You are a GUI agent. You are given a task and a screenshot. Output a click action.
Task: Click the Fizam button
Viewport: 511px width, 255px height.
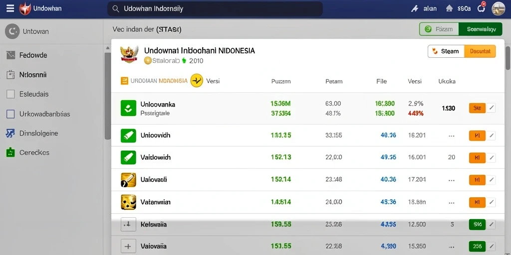click(439, 29)
